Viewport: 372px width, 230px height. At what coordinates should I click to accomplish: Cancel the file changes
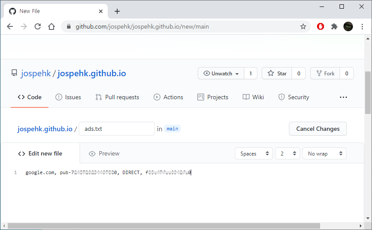[x=317, y=129]
